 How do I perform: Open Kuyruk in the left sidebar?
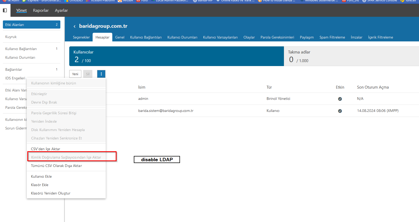pyautogui.click(x=11, y=37)
